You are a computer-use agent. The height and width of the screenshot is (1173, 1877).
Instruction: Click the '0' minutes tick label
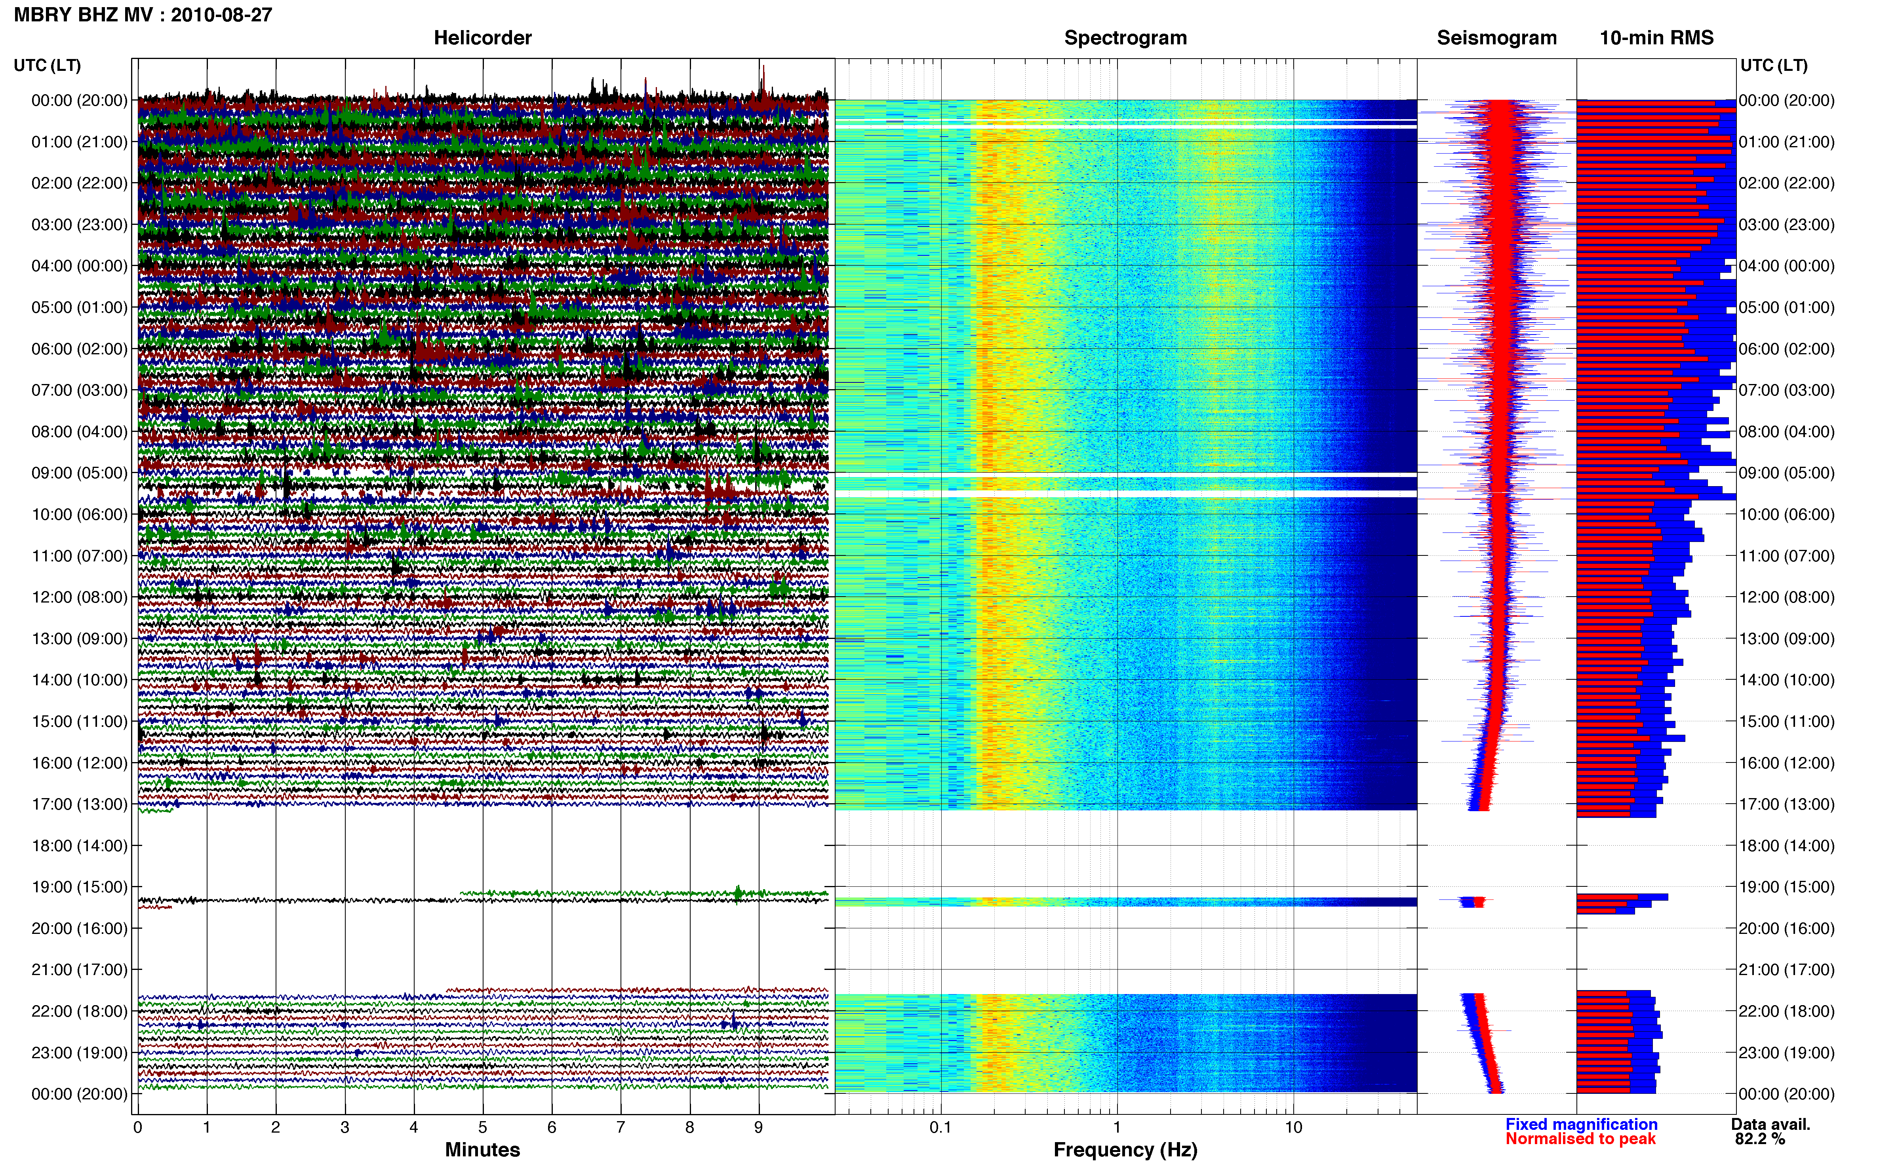point(137,1127)
